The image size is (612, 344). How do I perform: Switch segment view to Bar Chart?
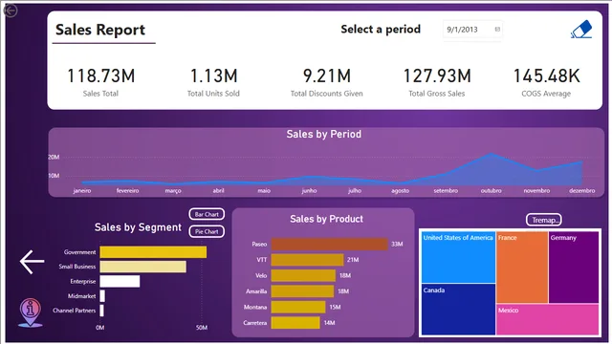(207, 214)
